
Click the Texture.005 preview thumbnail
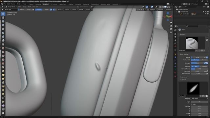click(193, 88)
